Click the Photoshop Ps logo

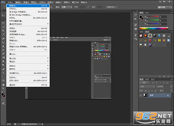click(3, 2)
